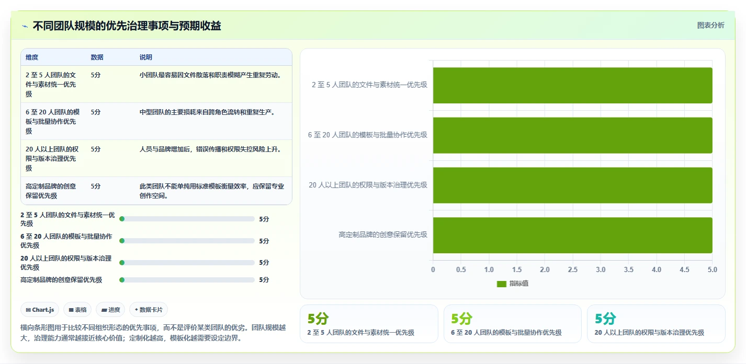
Task: Click the chart bar for 高定制品牌
Action: (572, 235)
